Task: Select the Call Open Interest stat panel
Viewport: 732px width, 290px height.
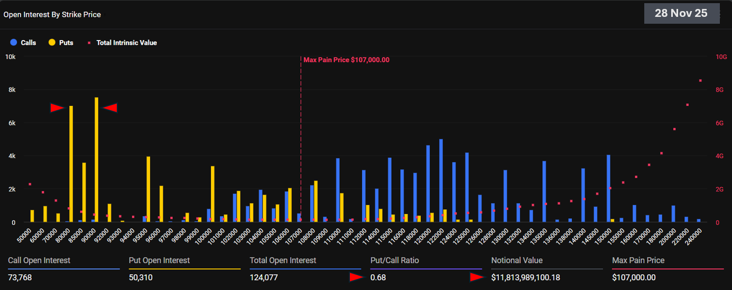Action: (63, 269)
